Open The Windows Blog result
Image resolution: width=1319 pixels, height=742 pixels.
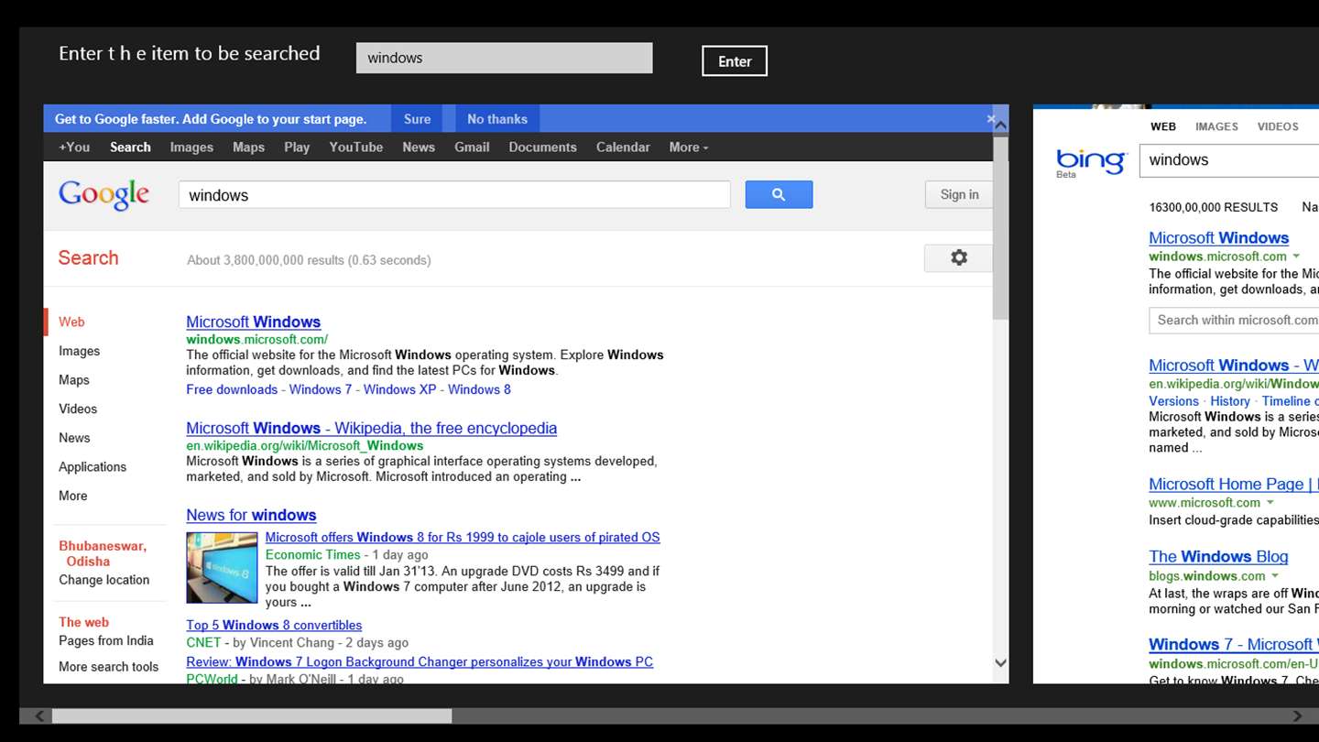point(1218,557)
